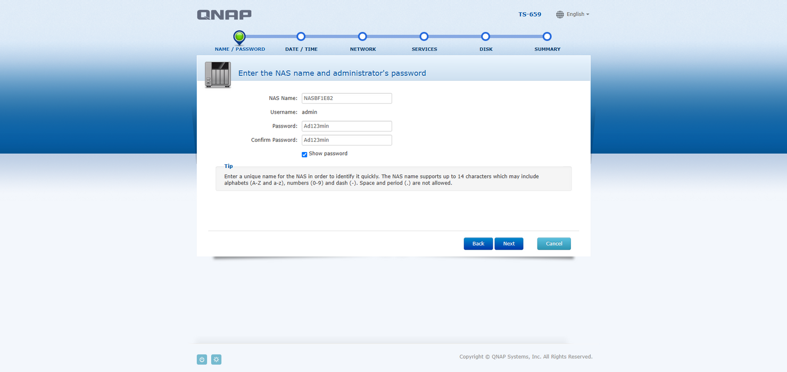Click the QNAP logo
Screen dimensions: 787x372
click(224, 15)
